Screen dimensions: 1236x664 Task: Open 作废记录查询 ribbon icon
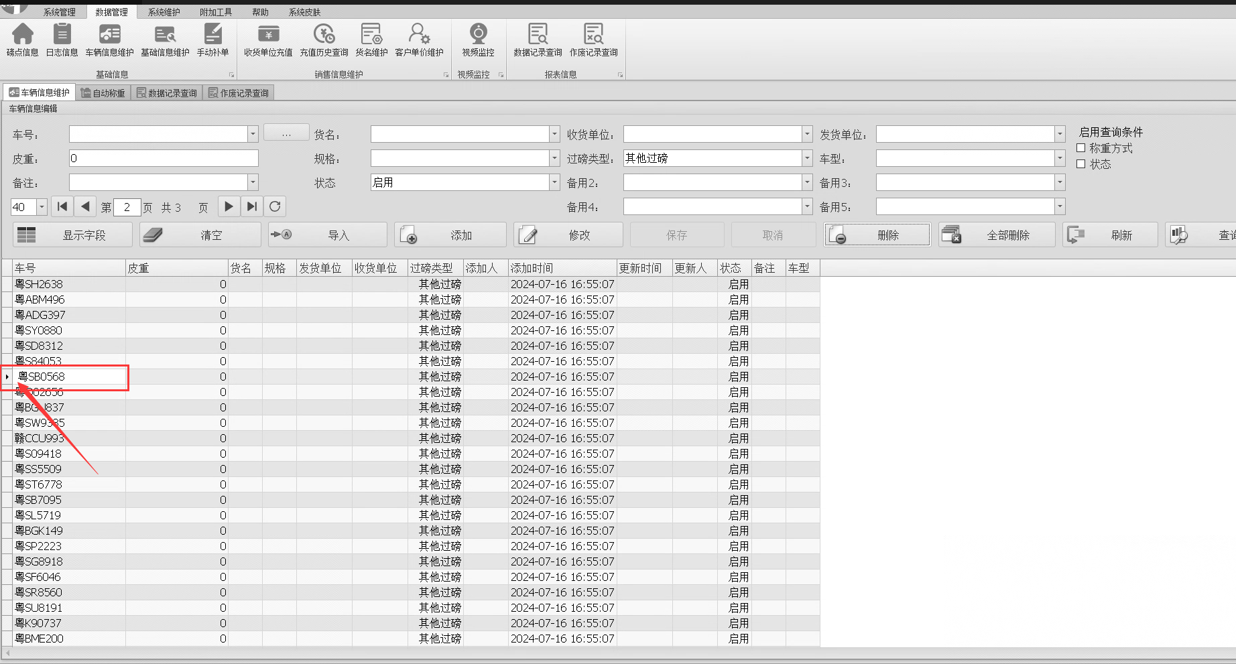pos(593,40)
